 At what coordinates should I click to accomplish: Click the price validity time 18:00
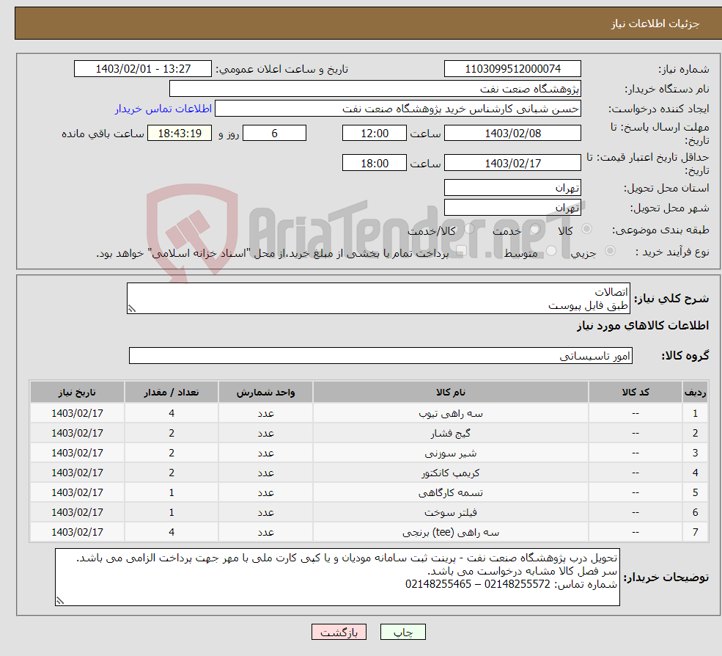[x=375, y=163]
